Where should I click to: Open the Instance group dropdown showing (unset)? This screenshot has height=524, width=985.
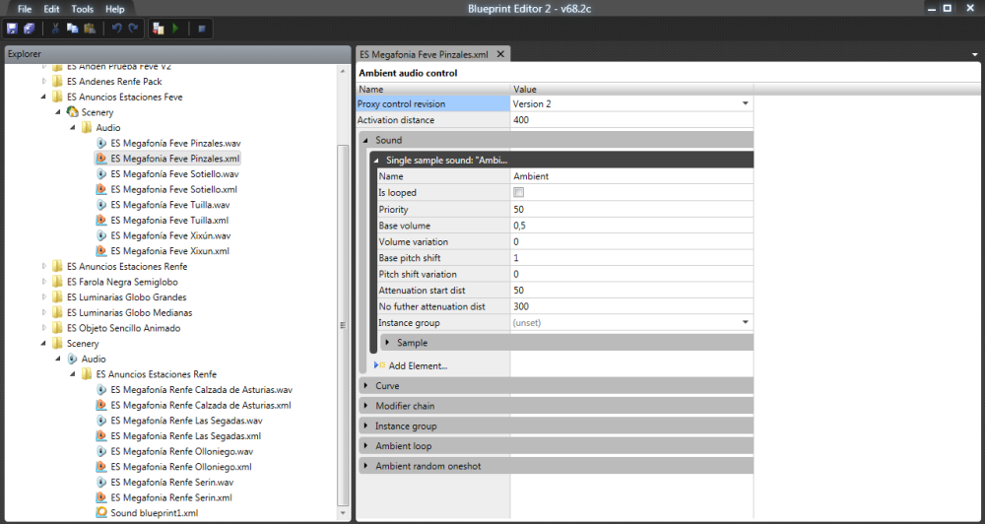coord(745,322)
